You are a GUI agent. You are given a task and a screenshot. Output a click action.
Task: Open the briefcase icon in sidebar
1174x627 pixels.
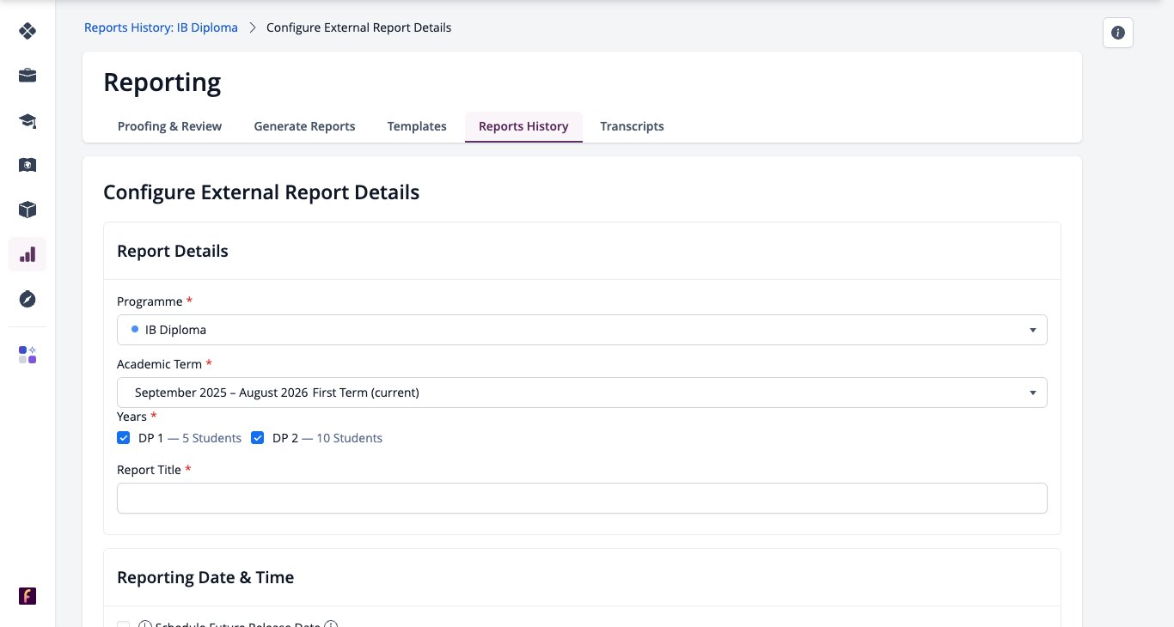tap(28, 76)
